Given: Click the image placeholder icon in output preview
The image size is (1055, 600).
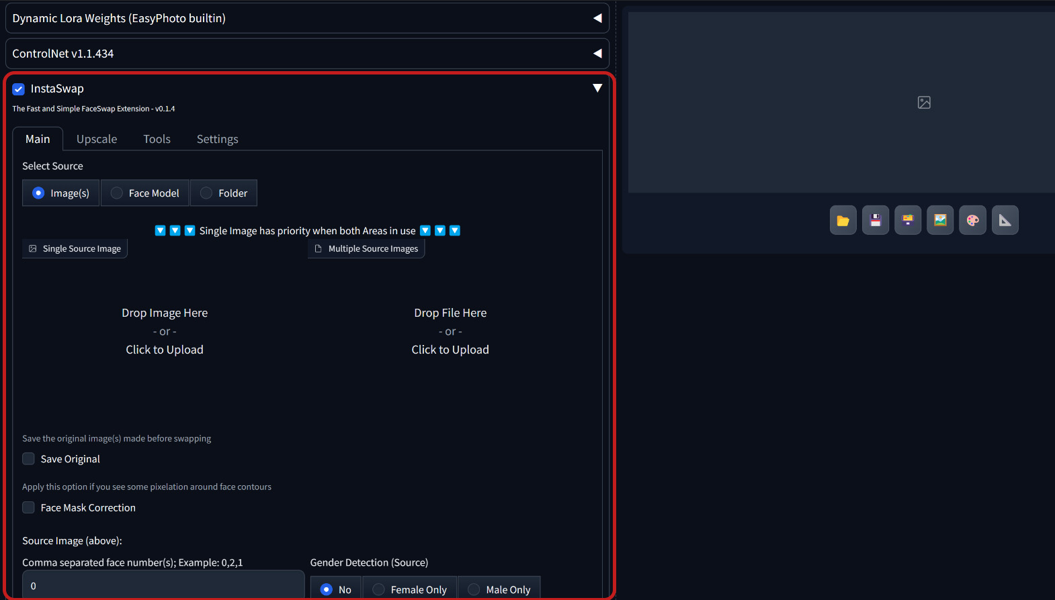Looking at the screenshot, I should point(924,103).
